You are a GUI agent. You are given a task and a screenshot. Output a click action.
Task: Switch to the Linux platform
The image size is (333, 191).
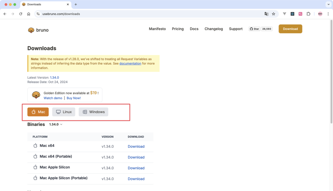coord(64,112)
